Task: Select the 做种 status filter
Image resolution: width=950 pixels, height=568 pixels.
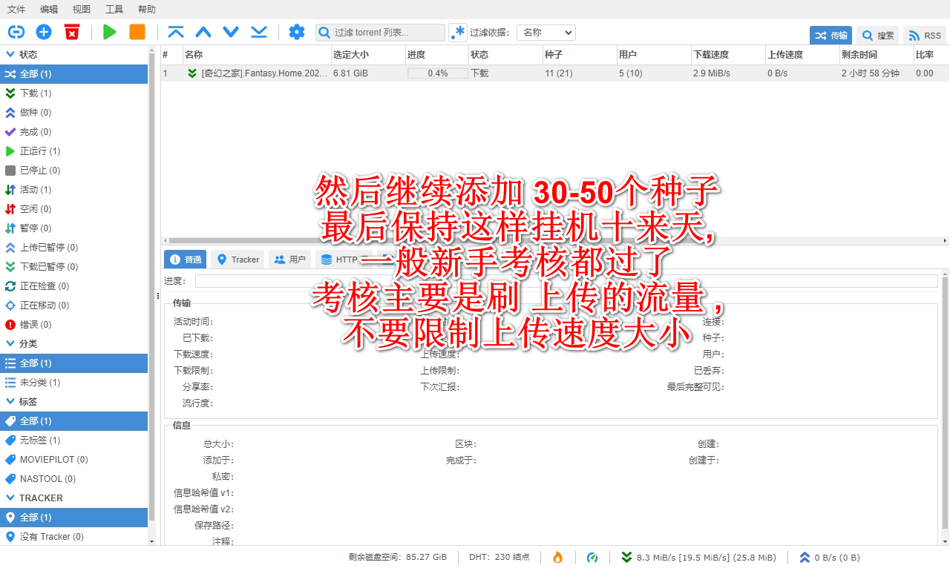Action: click(40, 112)
